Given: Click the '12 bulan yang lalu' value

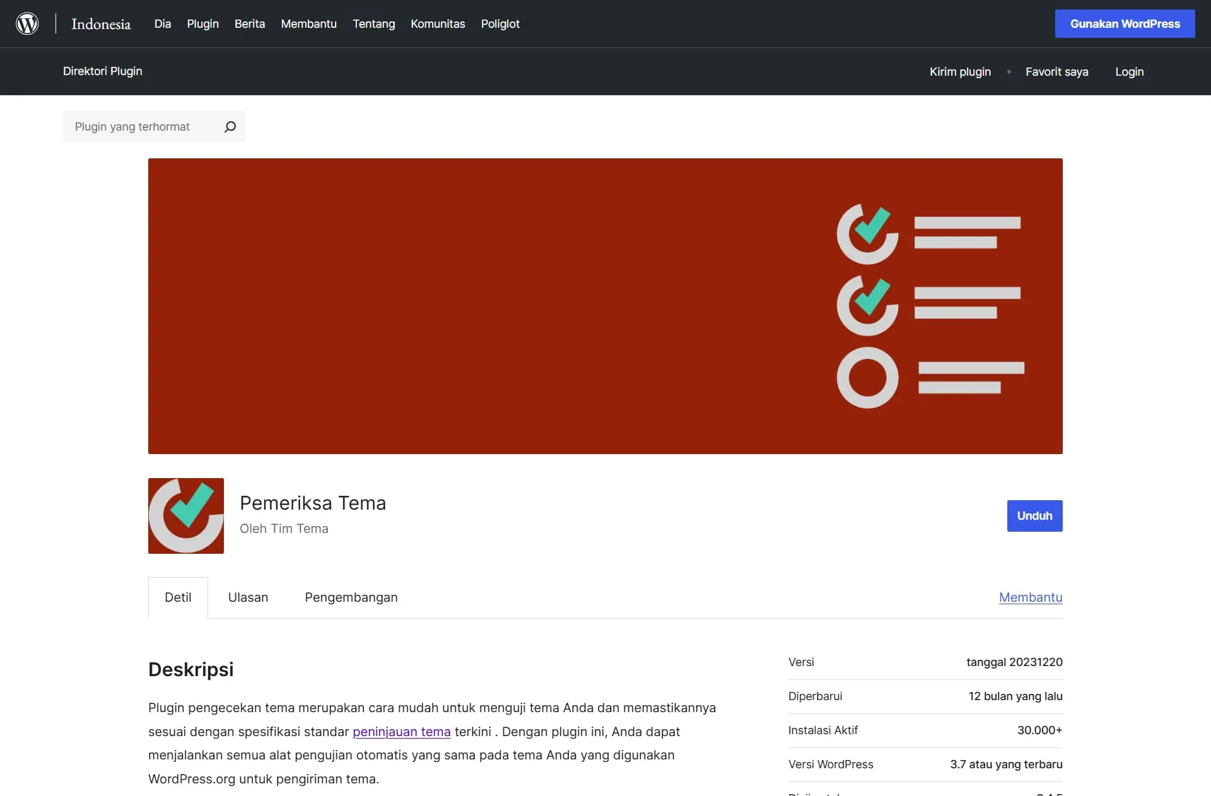Looking at the screenshot, I should pyautogui.click(x=1015, y=696).
